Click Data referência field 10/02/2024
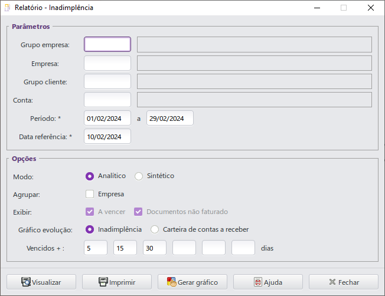Image resolution: width=385 pixels, height=296 pixels. (107, 136)
